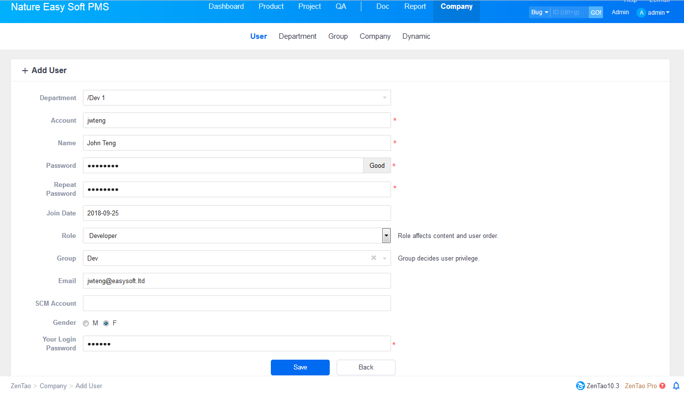Click the admin avatar icon

pyautogui.click(x=641, y=13)
